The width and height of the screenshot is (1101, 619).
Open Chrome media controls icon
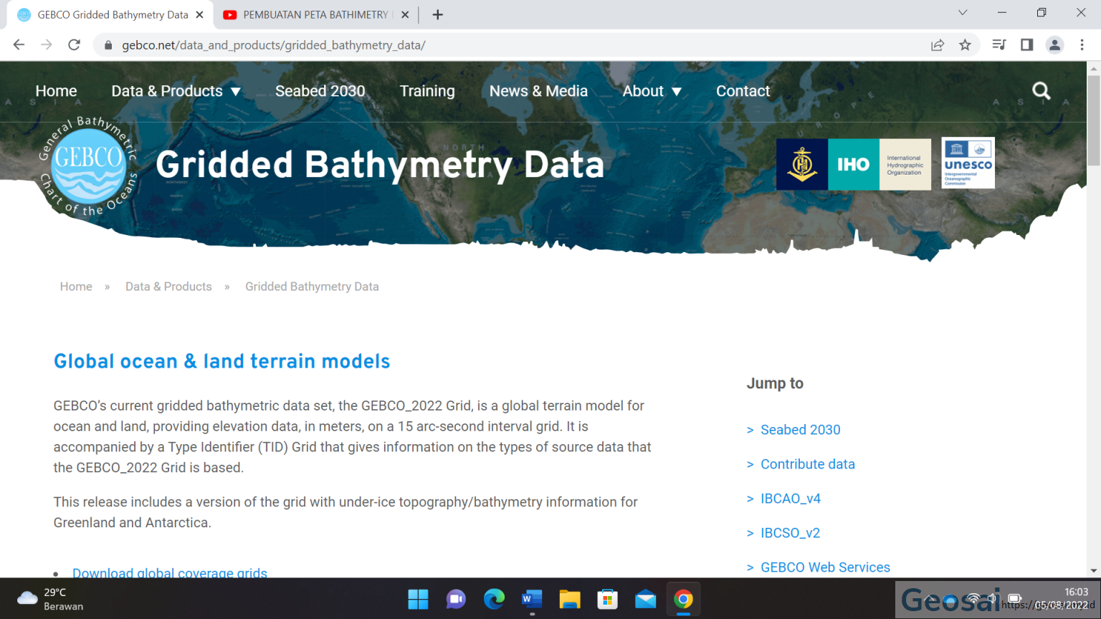(998, 44)
